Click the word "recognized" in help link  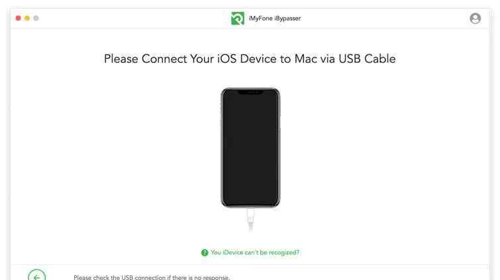pos(283,253)
